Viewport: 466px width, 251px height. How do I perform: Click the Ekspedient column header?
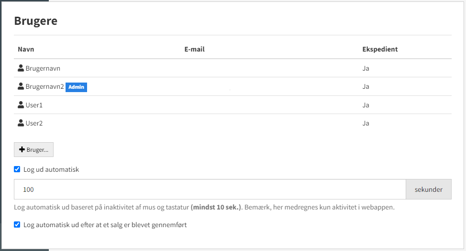(x=380, y=49)
